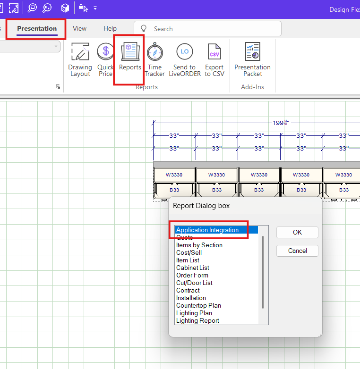
Task: Open the Presentation Packet add-in
Action: pos(252,60)
